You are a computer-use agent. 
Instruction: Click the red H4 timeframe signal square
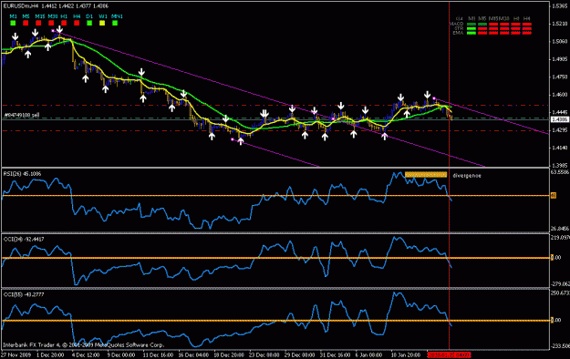77,23
